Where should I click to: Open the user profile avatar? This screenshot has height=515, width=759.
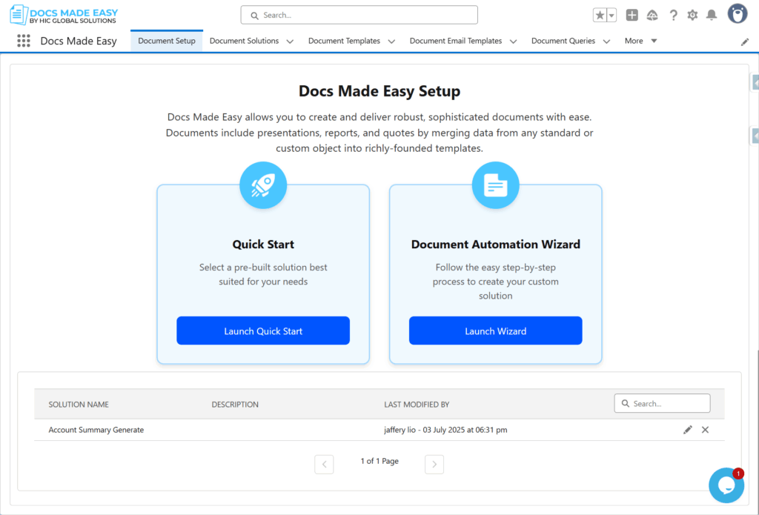tap(738, 13)
